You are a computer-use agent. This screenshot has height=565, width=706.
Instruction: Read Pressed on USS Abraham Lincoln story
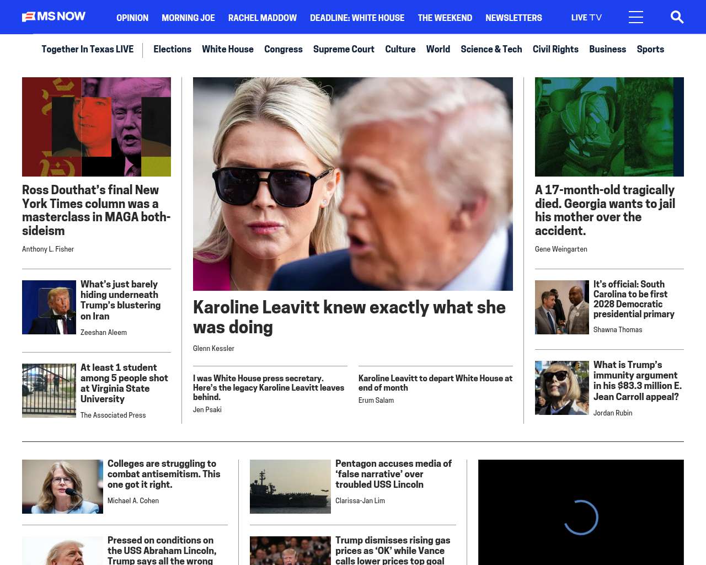pos(162,550)
